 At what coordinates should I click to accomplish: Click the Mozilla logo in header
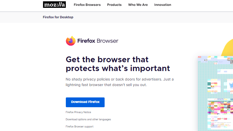(54, 5)
